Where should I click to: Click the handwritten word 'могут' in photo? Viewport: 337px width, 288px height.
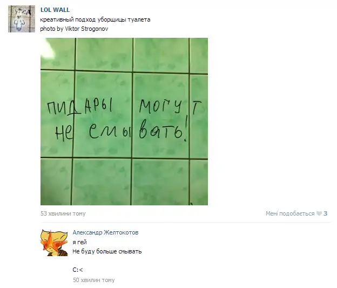(171, 106)
